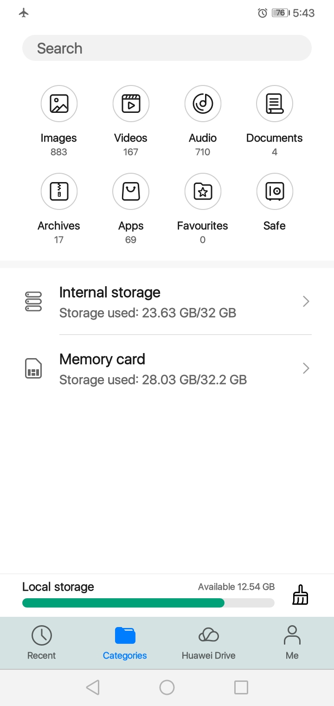Tap the Local storage usage bar
Screen dimensions: 334x706
pyautogui.click(x=148, y=603)
